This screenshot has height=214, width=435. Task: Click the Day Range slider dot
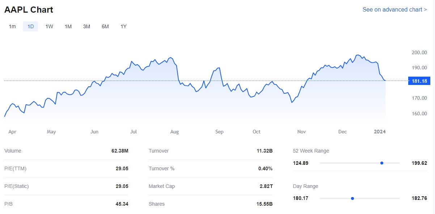(x=352, y=198)
